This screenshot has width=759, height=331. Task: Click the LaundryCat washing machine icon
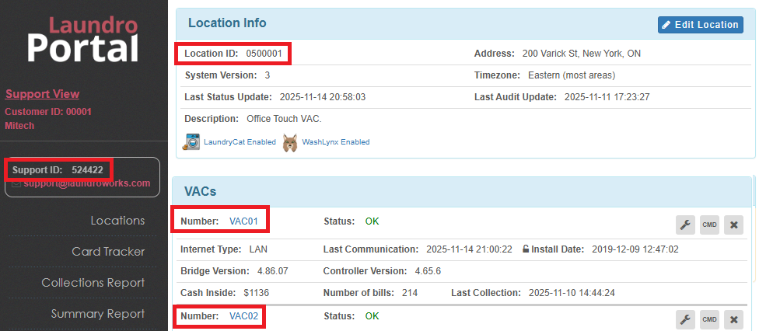point(191,142)
